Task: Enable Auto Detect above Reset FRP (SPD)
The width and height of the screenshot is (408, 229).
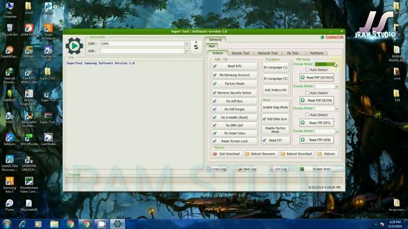Action: 307,114
